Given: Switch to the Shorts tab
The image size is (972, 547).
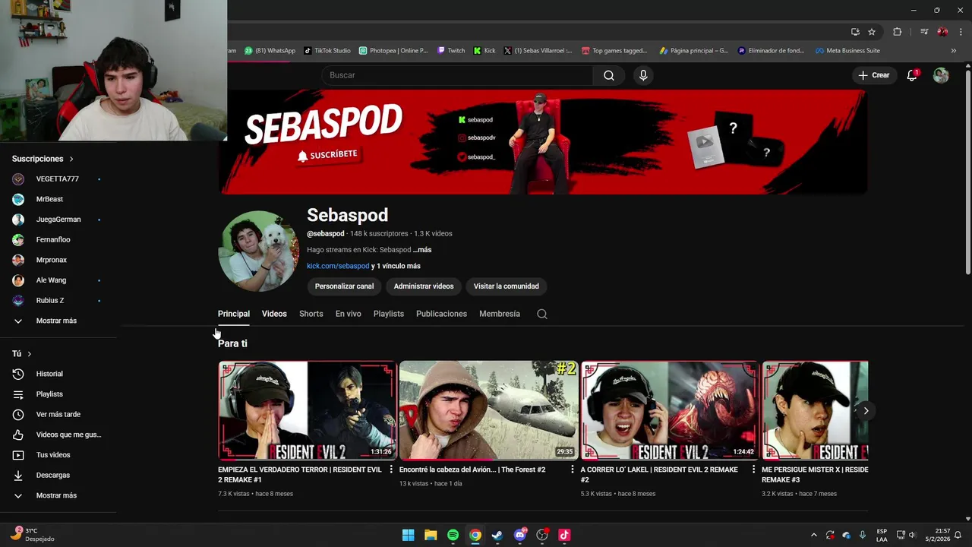Looking at the screenshot, I should click(x=311, y=314).
